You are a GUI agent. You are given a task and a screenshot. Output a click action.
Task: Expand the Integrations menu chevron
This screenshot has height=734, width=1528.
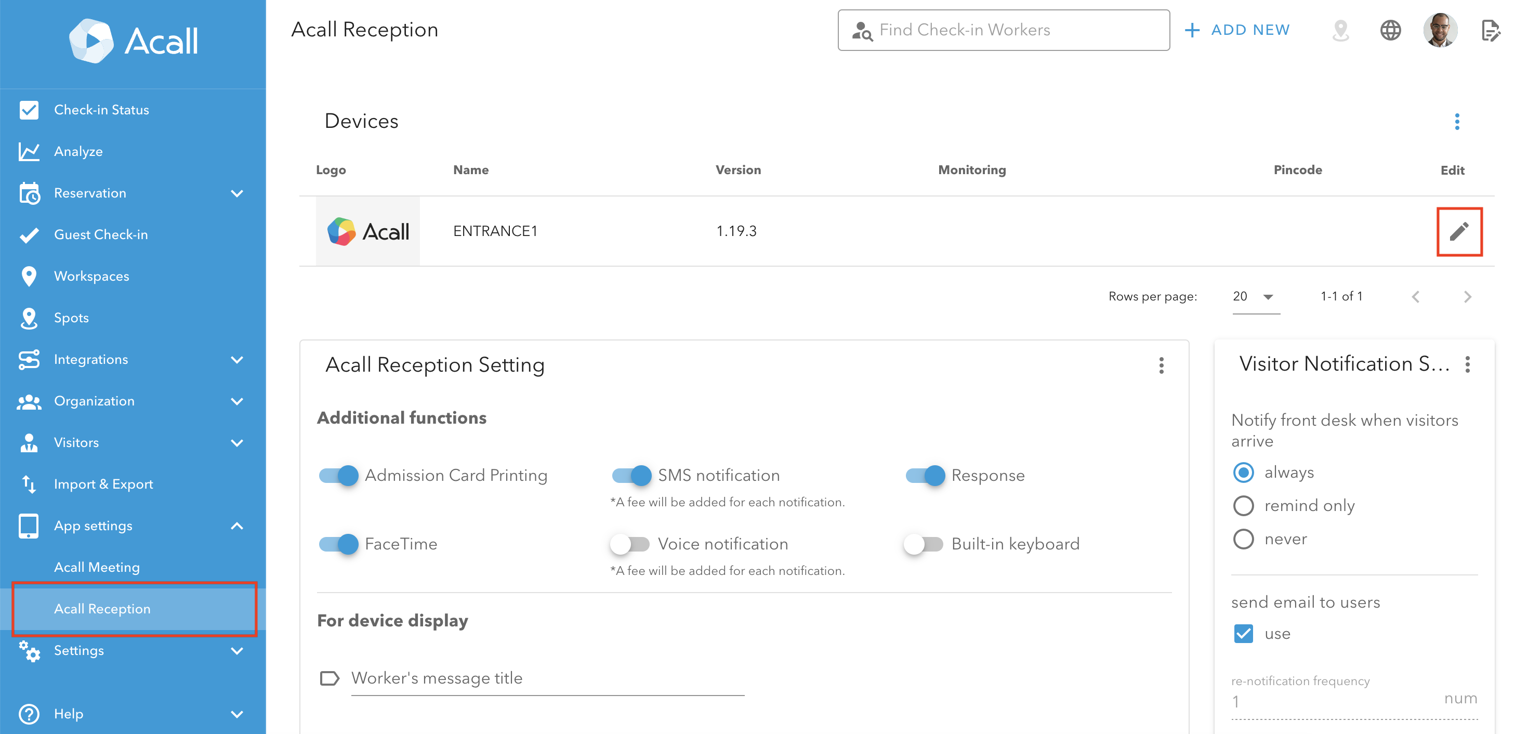point(236,360)
